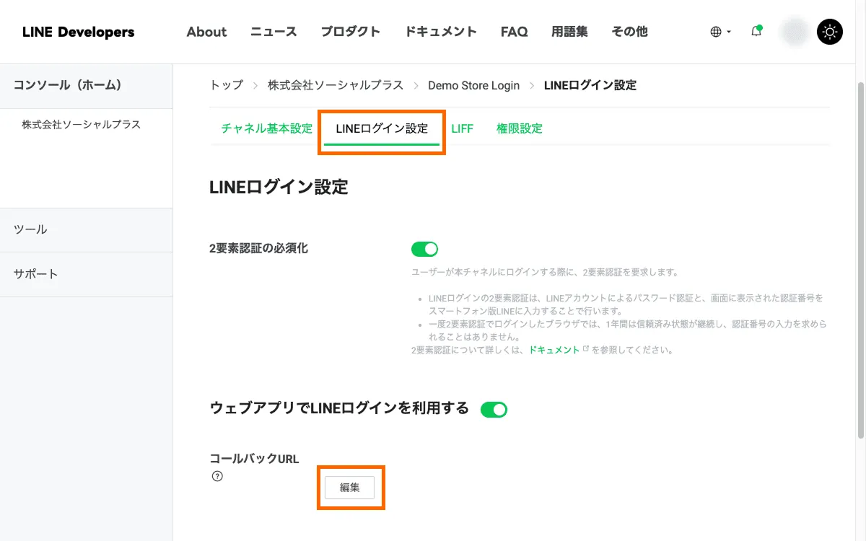Viewport: 866px width, 541px height.
Task: Click the コールバックURL label
Action: (x=254, y=459)
